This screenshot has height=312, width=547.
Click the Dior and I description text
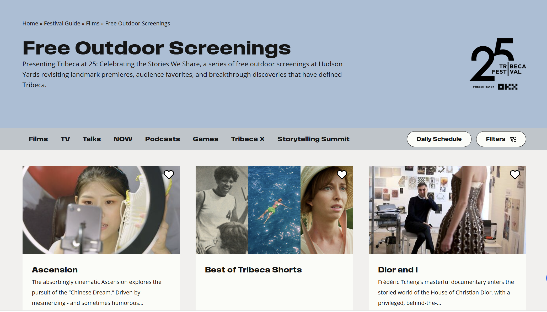click(x=446, y=292)
